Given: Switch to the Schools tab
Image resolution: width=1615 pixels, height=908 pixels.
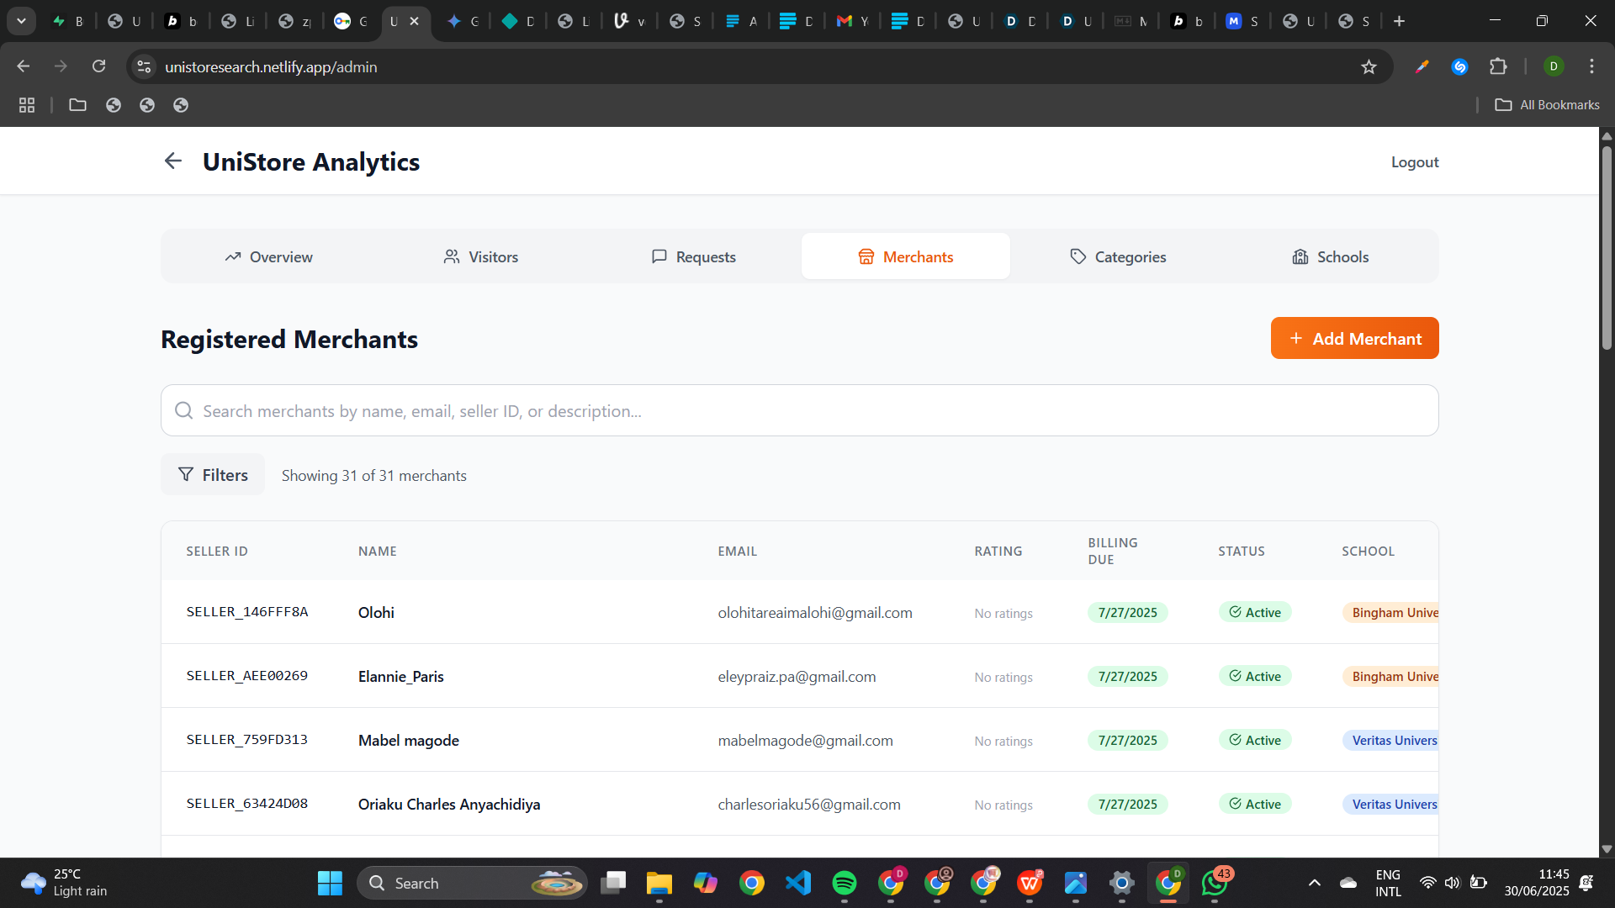Looking at the screenshot, I should pos(1330,257).
